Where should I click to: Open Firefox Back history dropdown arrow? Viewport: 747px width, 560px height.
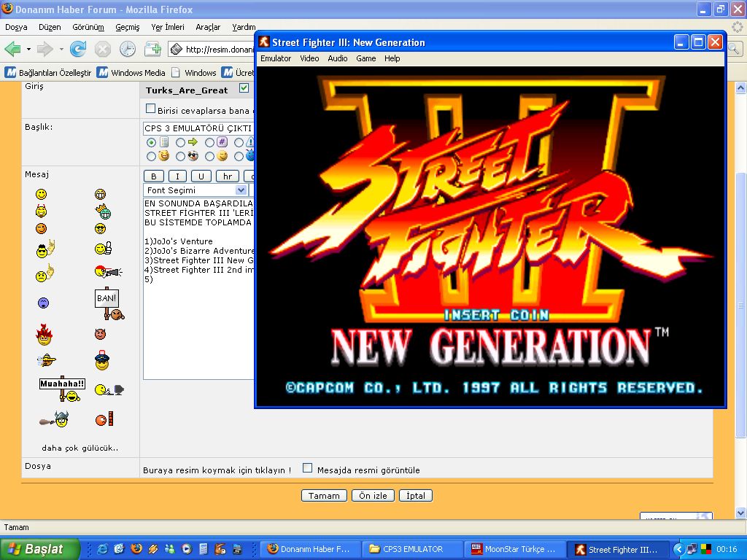[x=28, y=49]
